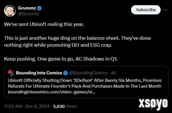Click the verified badge next to Bounding Into Comics
This screenshot has width=172, height=113.
pos(65,73)
